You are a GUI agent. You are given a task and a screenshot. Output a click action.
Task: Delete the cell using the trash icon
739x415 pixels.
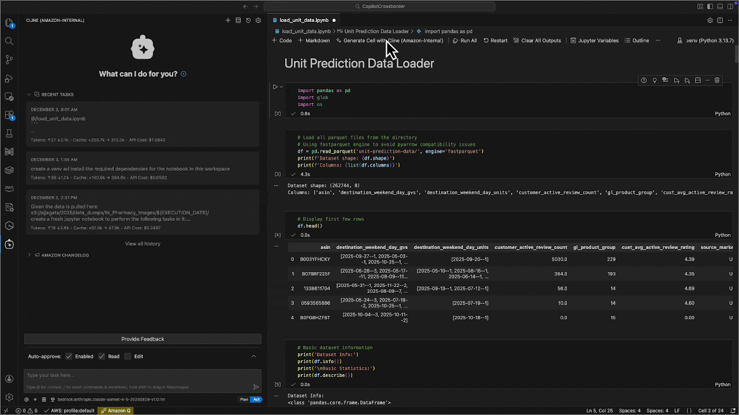pyautogui.click(x=717, y=80)
